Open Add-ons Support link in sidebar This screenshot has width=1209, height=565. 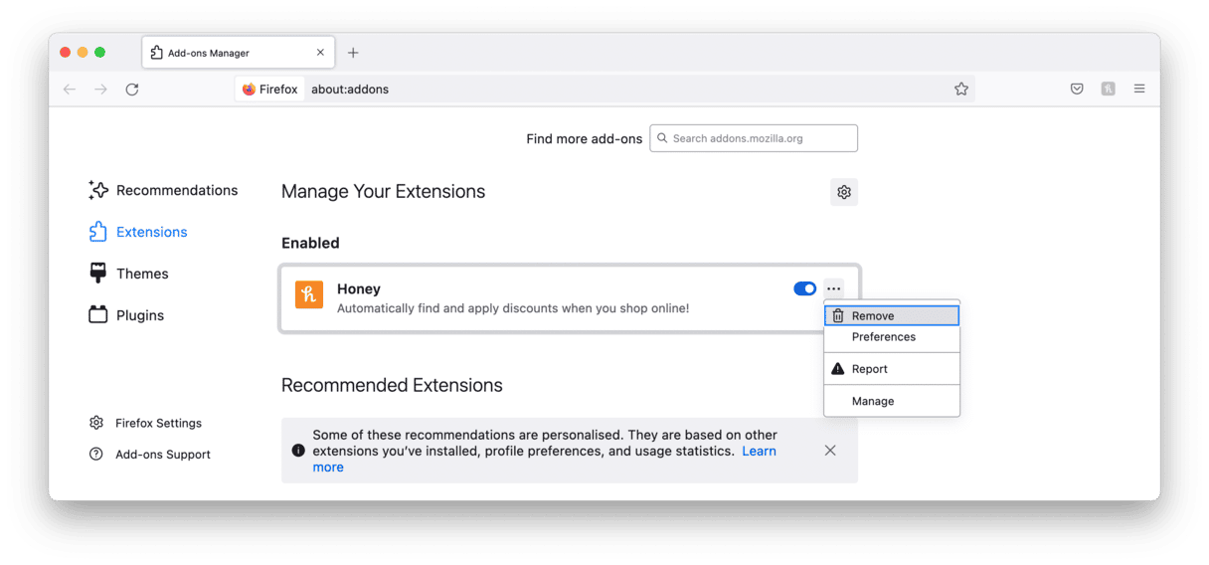tap(150, 455)
